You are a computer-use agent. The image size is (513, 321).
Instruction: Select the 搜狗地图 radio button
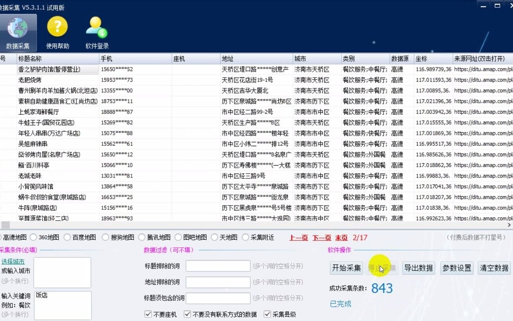click(x=105, y=237)
